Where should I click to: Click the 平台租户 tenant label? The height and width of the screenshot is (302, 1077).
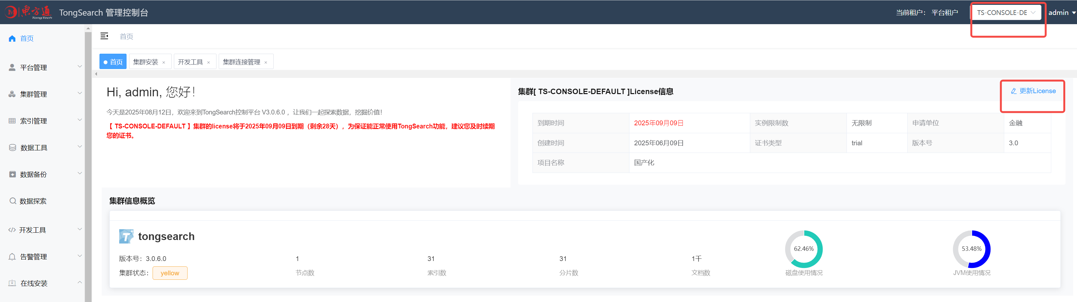pyautogui.click(x=945, y=12)
